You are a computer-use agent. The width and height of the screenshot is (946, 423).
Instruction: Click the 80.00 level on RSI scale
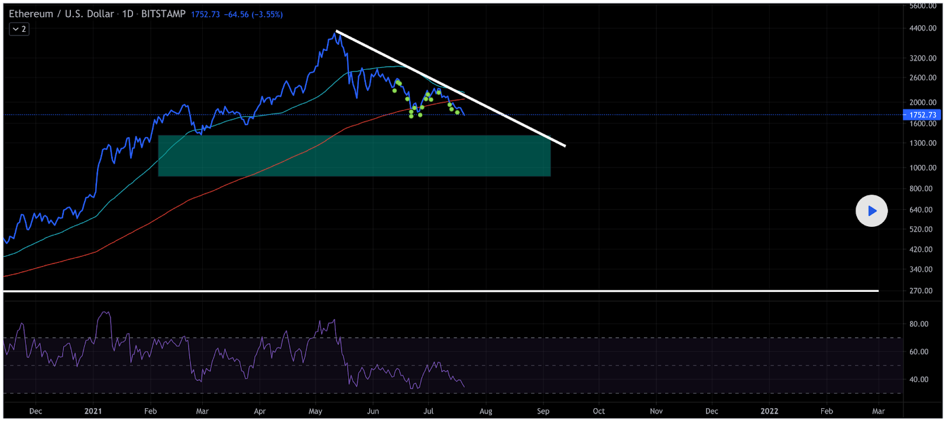coord(918,324)
